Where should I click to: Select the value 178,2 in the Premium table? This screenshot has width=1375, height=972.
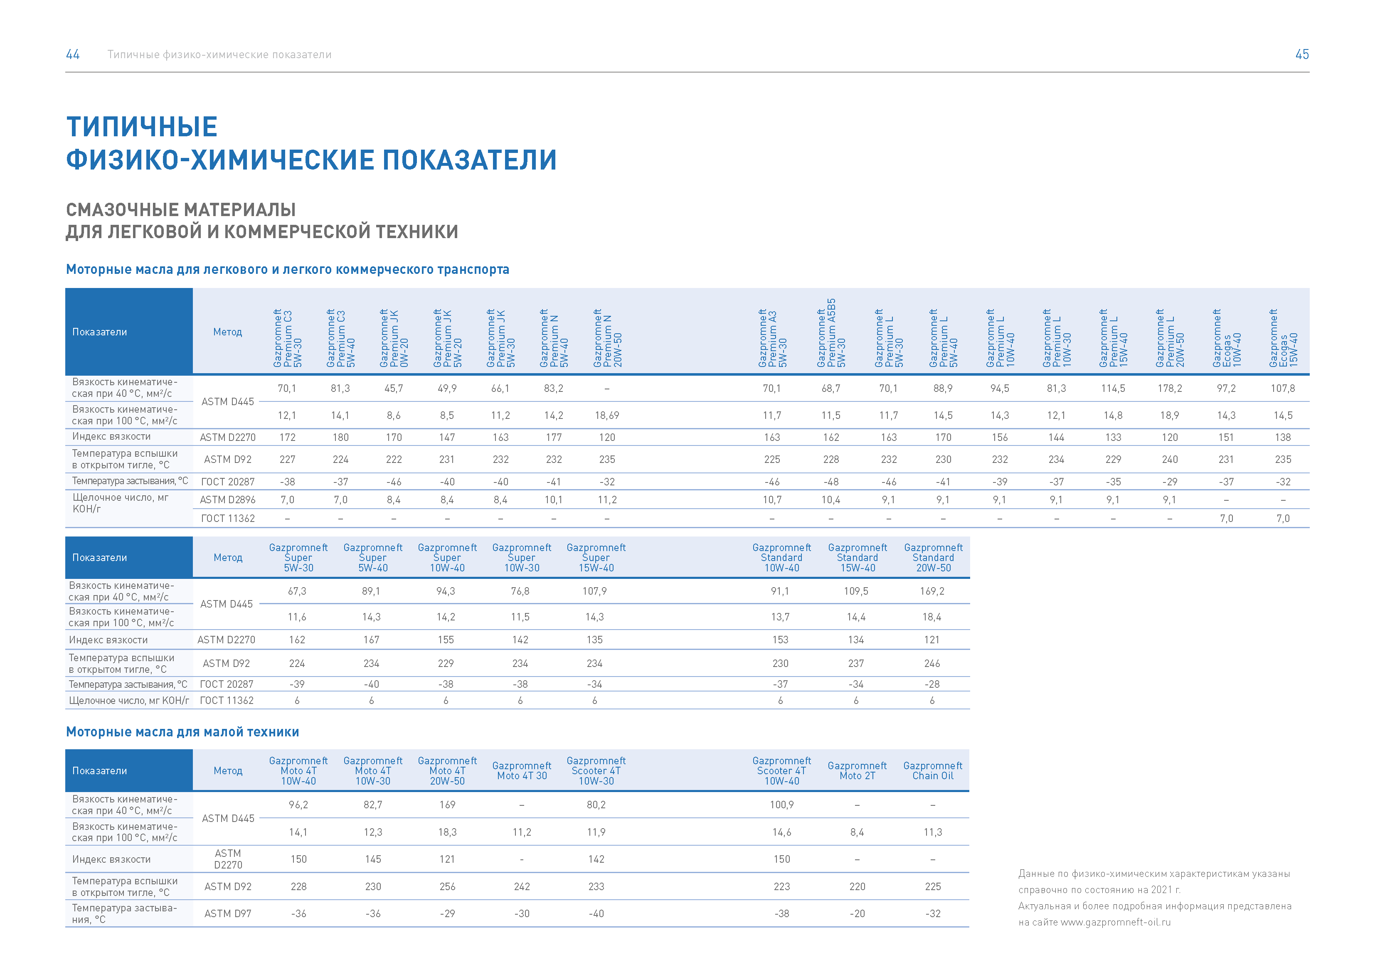click(x=1170, y=388)
